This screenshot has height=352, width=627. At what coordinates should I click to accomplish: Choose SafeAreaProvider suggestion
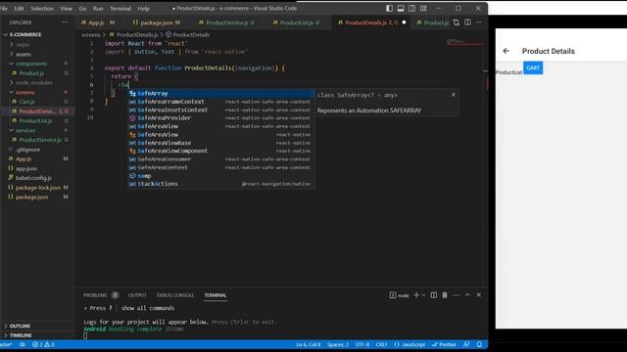[x=220, y=118]
